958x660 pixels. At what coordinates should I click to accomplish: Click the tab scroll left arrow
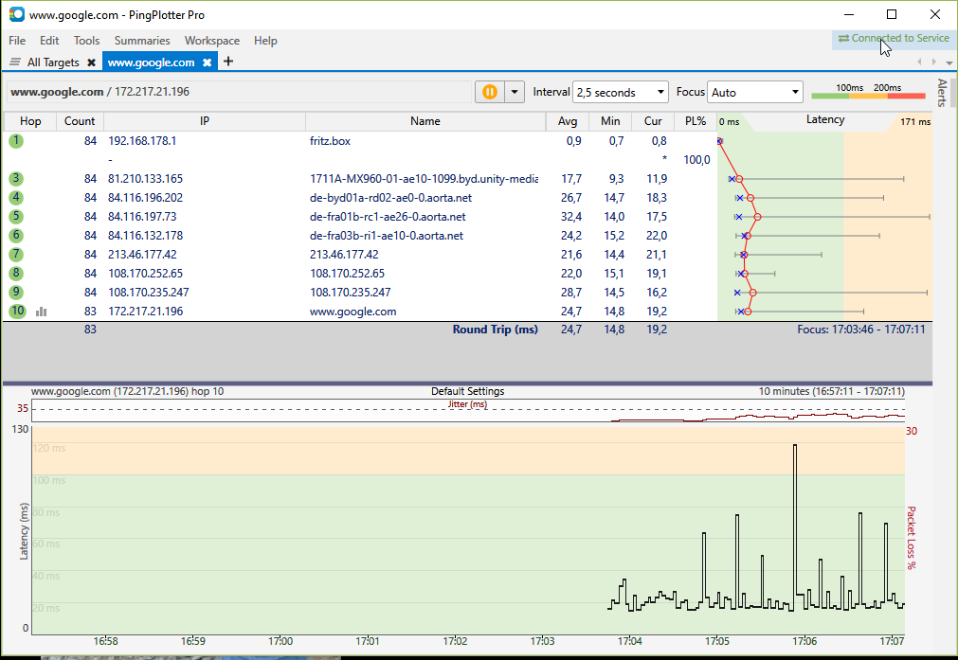coord(919,62)
